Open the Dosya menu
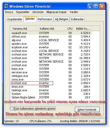The width and height of the screenshot is (110, 128). point(9,12)
